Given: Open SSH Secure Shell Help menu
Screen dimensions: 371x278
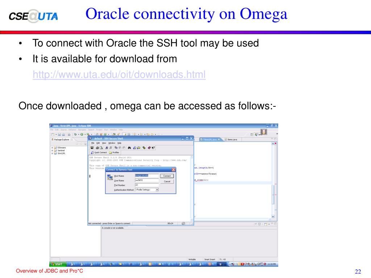Looking at the screenshot, I should (x=119, y=143).
